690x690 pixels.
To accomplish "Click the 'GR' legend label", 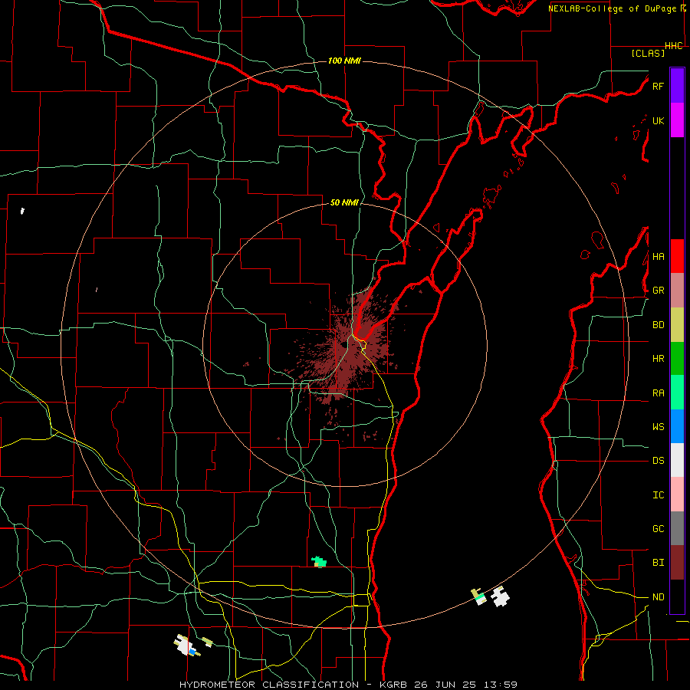I will 658,291.
